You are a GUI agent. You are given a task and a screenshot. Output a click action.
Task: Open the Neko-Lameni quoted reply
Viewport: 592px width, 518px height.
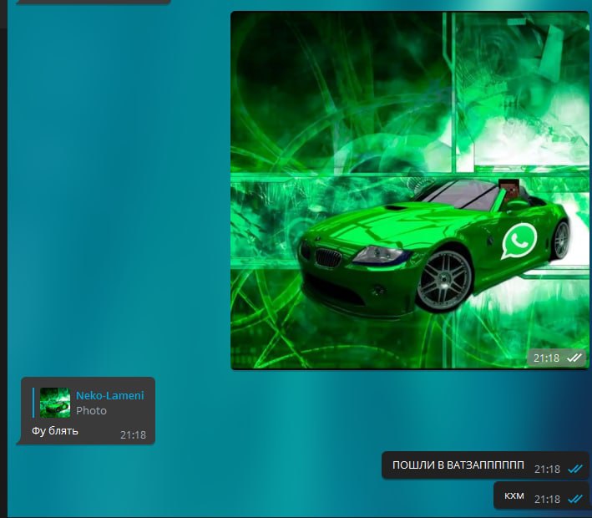89,403
